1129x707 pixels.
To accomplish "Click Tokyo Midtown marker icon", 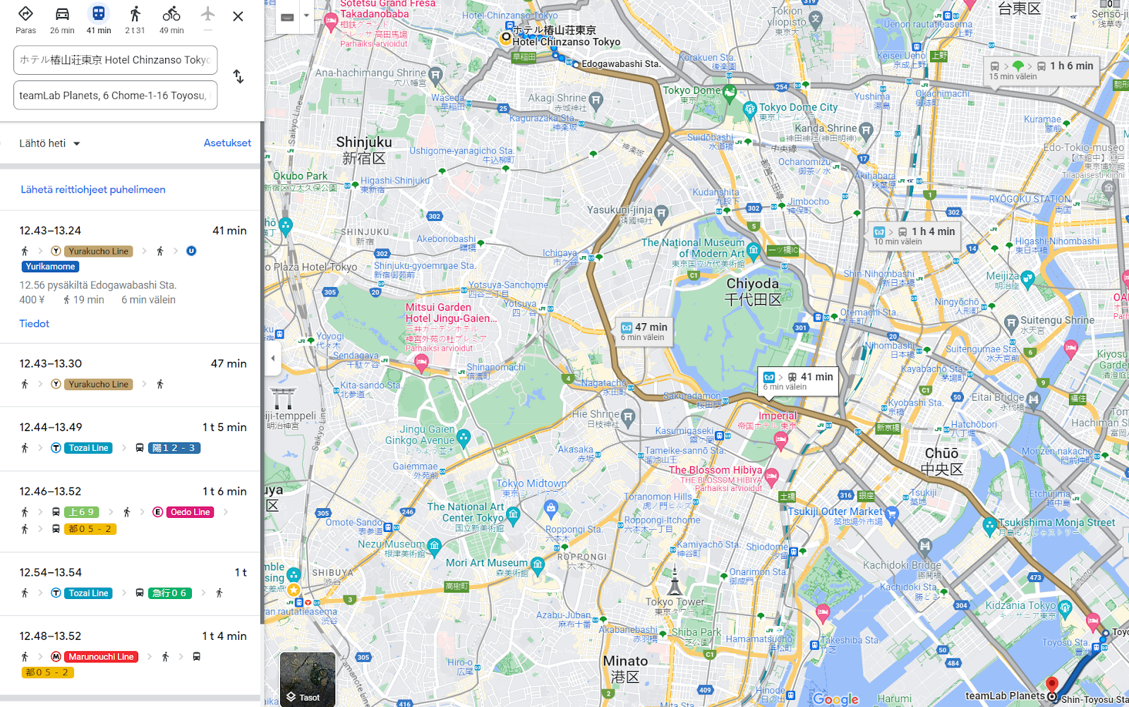I will [x=551, y=507].
